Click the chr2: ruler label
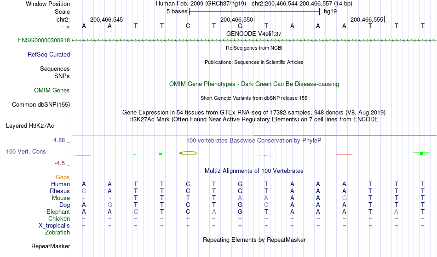 [x=63, y=19]
